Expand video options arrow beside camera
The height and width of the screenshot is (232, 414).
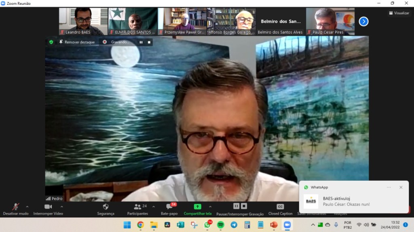pyautogui.click(x=61, y=207)
